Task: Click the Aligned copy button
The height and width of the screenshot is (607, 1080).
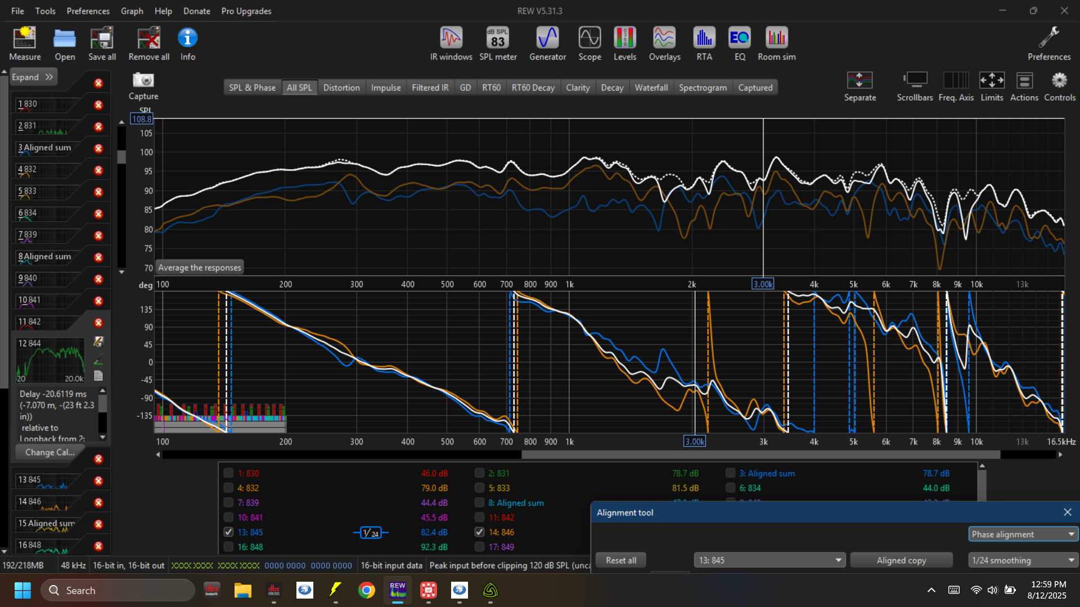Action: 901,560
